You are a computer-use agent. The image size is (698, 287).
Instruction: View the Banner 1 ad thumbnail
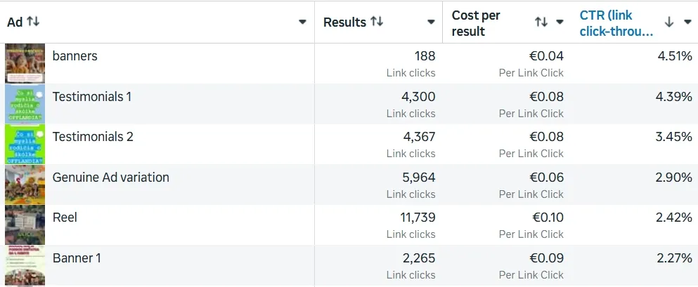click(25, 265)
